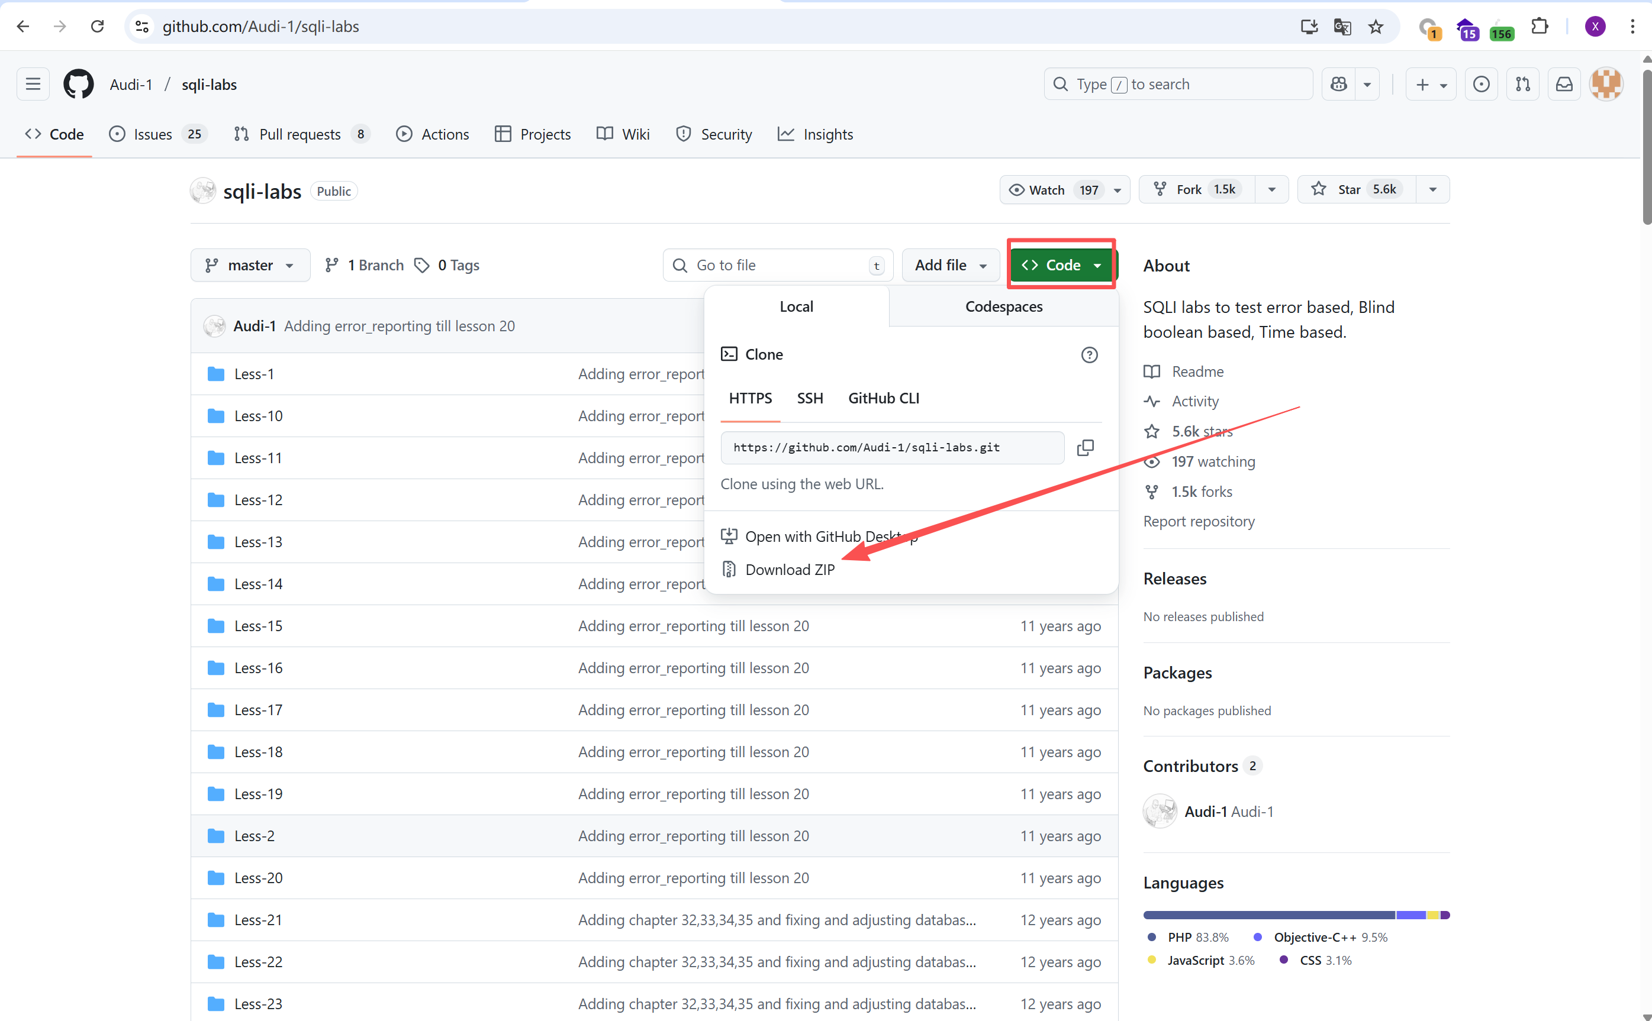Screen dimensions: 1652x1021
Task: Open the notifications inbox icon
Action: pos(1564,85)
